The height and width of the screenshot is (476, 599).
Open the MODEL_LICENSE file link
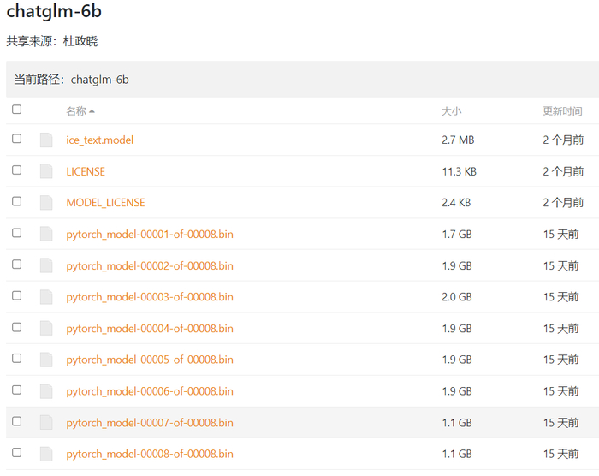pyautogui.click(x=105, y=203)
